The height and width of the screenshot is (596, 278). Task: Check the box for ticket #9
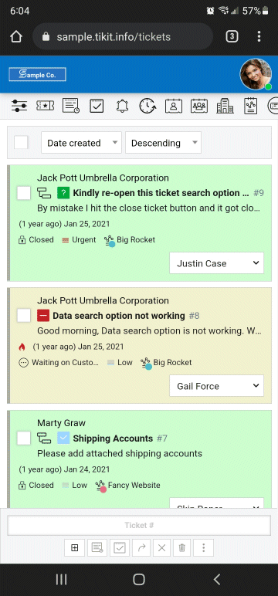tap(24, 193)
